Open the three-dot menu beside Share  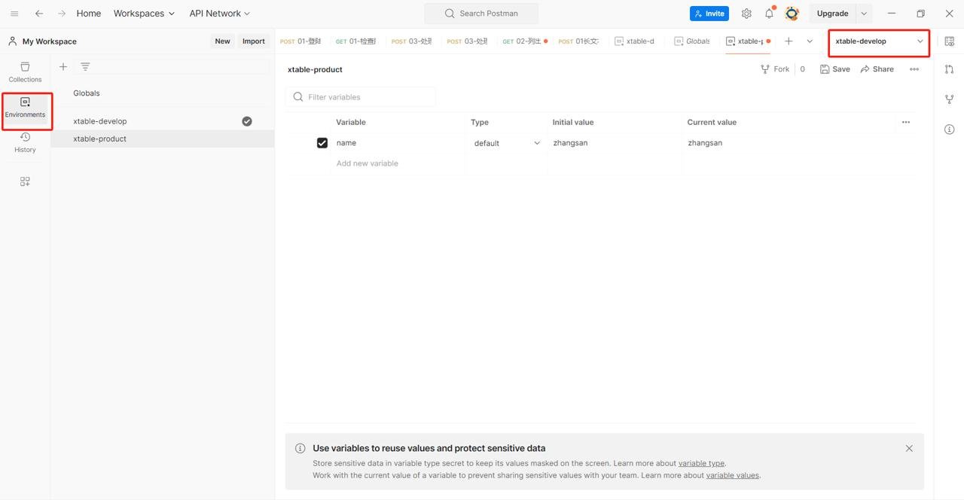914,69
